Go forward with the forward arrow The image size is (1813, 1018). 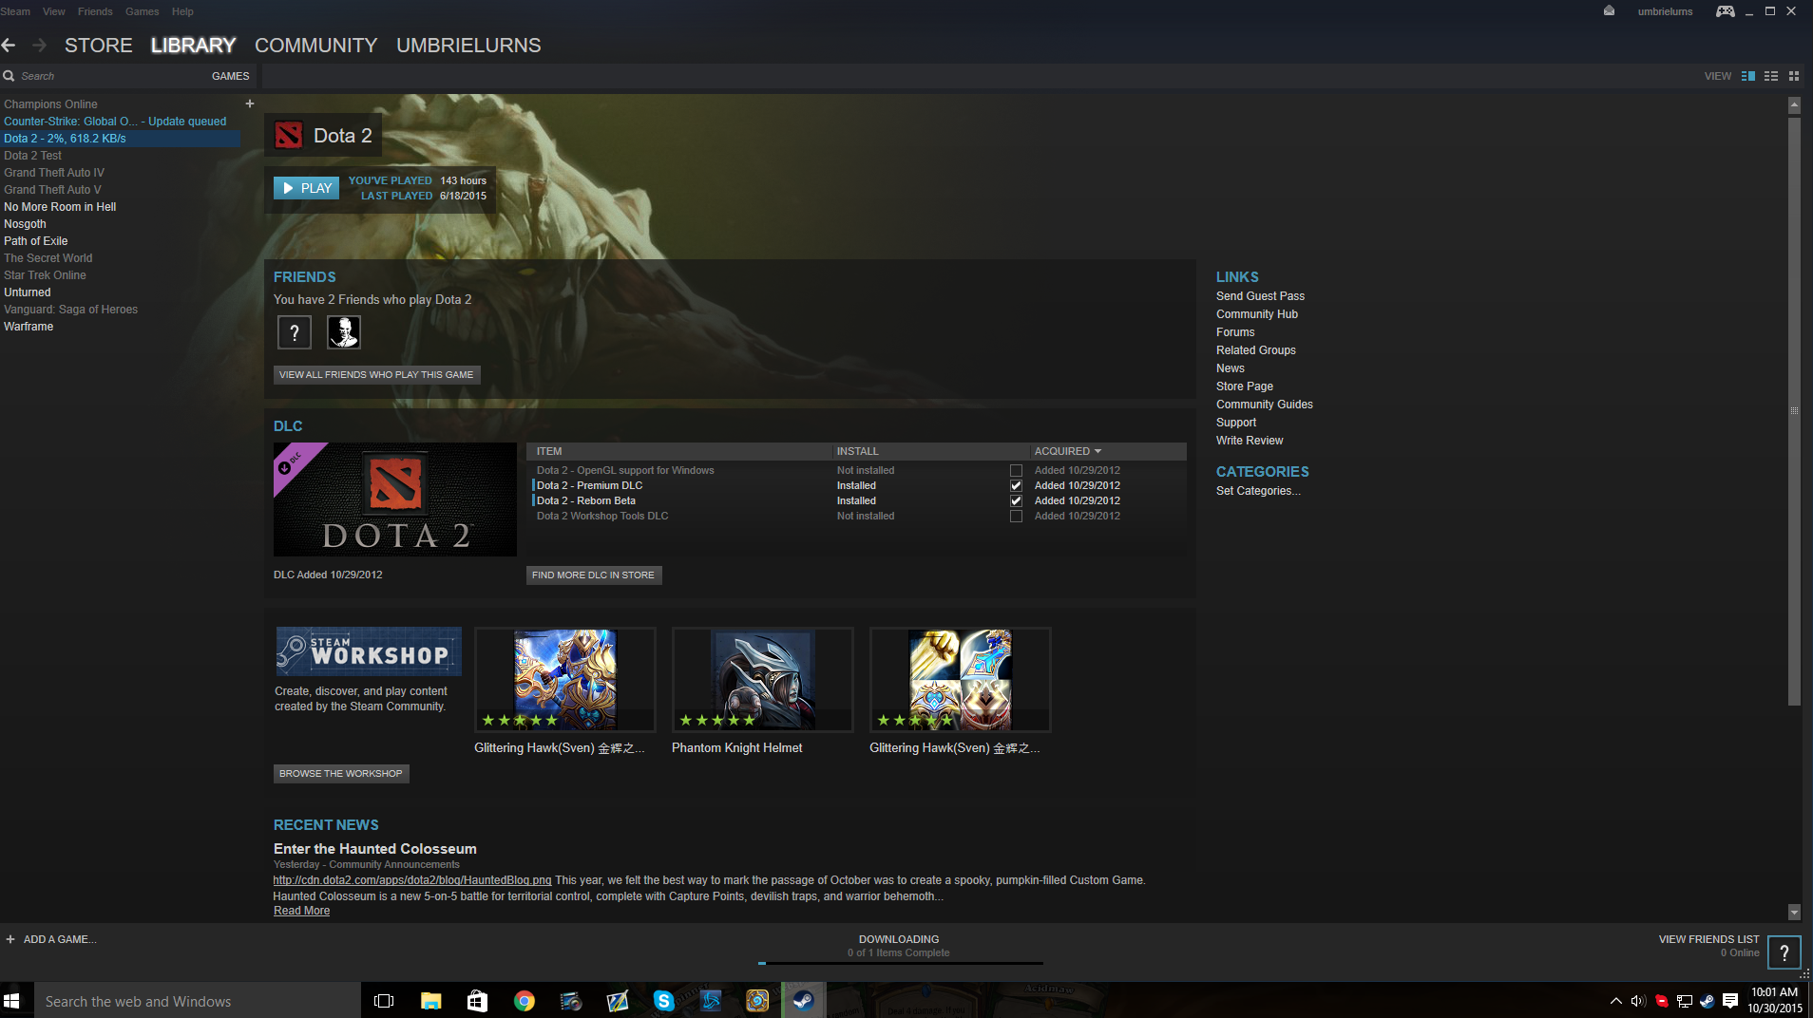pos(39,46)
